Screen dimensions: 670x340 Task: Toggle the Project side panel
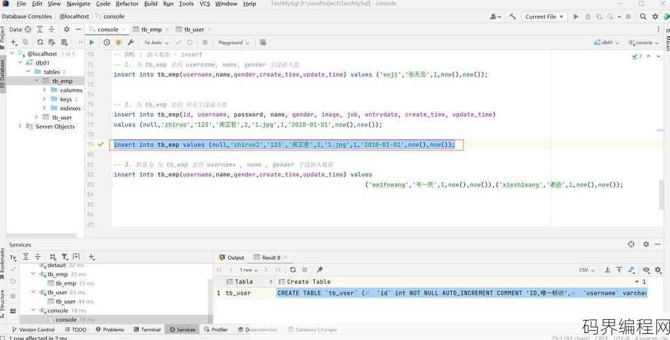tap(3, 36)
